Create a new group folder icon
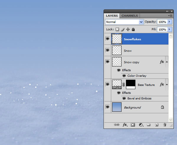Image resolution: width=177 pixels, height=145 pixels. click(149, 125)
